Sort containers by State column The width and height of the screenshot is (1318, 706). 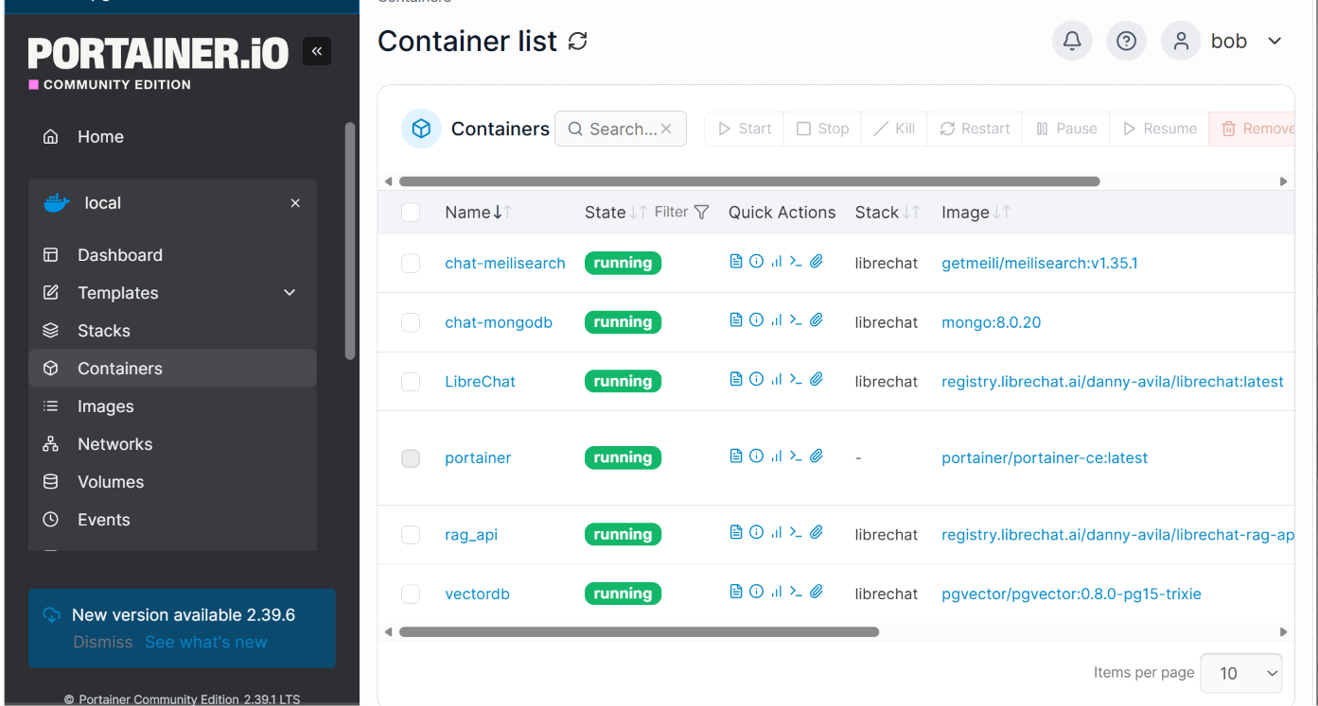pyautogui.click(x=615, y=213)
